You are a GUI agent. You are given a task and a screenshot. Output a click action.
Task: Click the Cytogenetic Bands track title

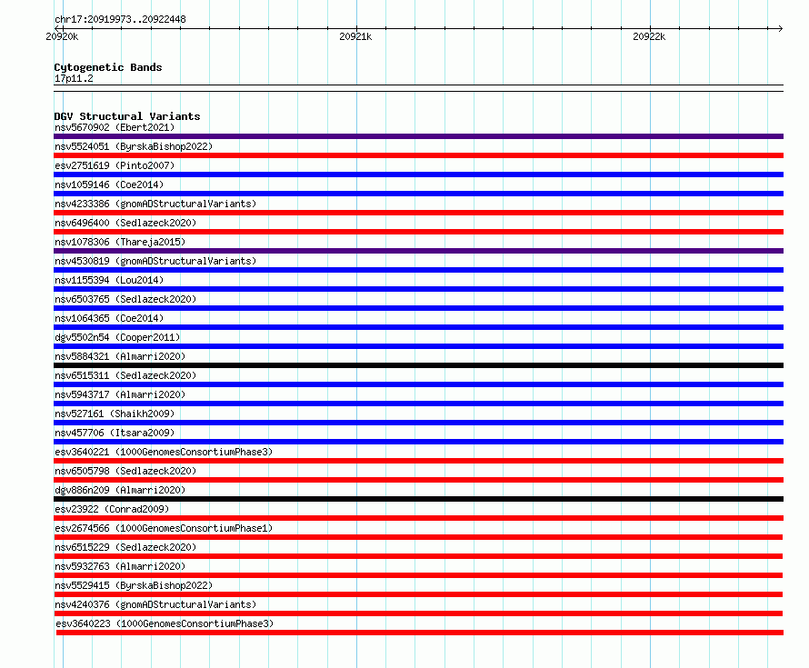pos(108,67)
